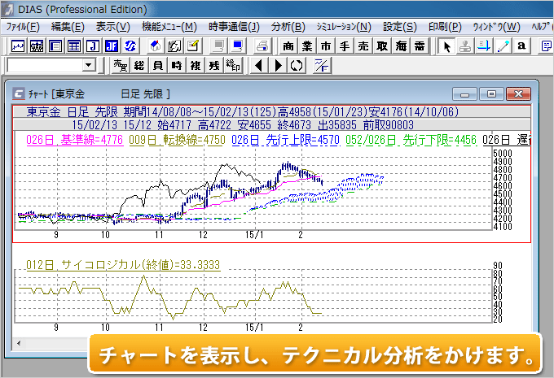
Task: Click the printer icon in toolbar
Action: pos(262,46)
